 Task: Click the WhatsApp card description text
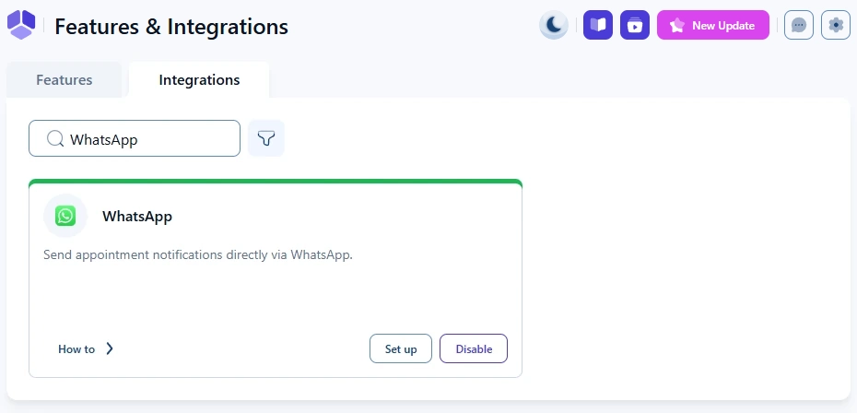pyautogui.click(x=198, y=254)
